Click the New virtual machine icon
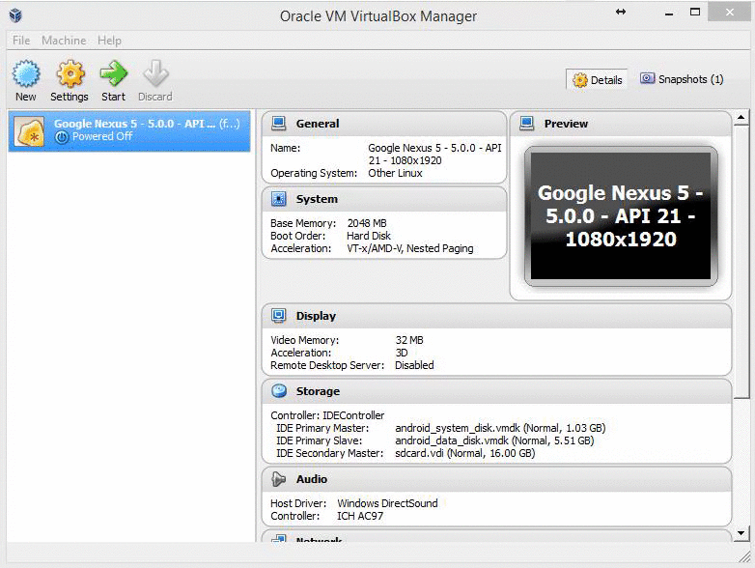Image resolution: width=755 pixels, height=568 pixels. click(x=26, y=73)
